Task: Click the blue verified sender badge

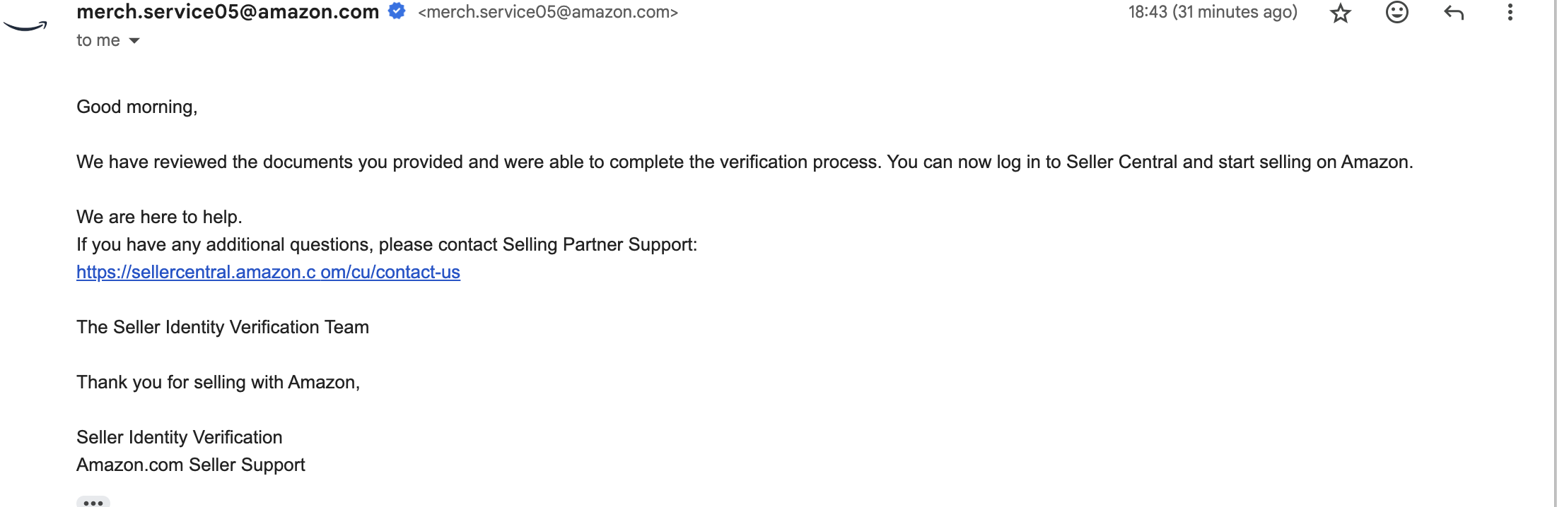Action: point(397,11)
